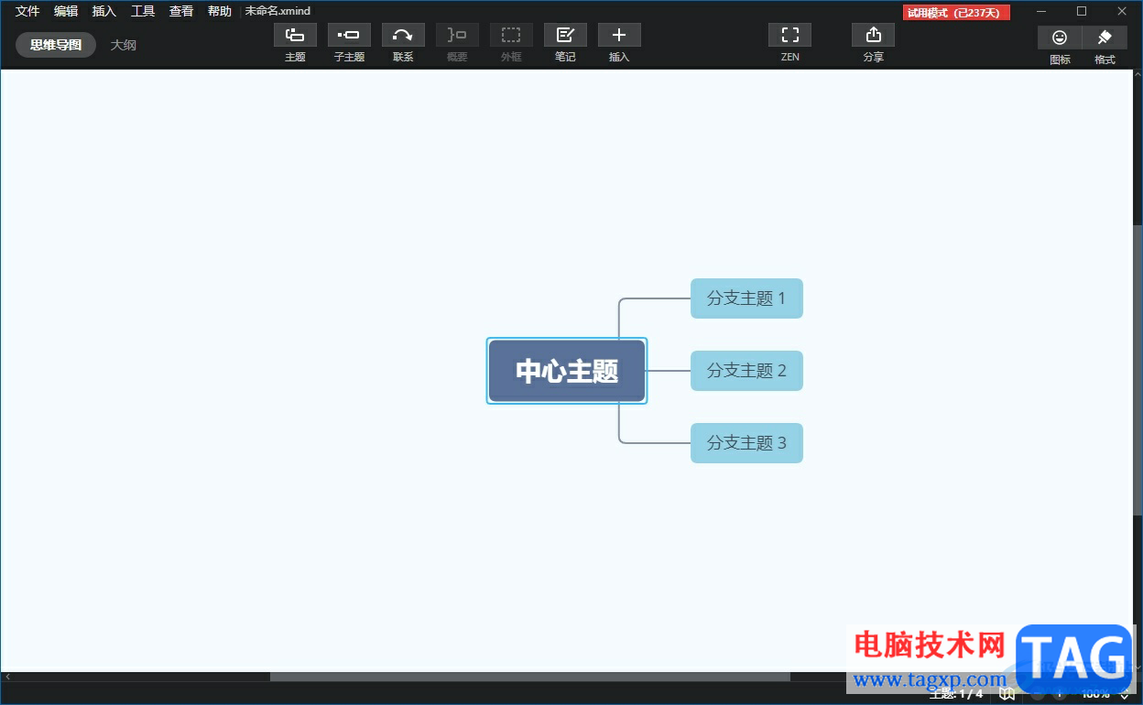Minimize the XMind window
The width and height of the screenshot is (1143, 705).
pyautogui.click(x=1041, y=11)
